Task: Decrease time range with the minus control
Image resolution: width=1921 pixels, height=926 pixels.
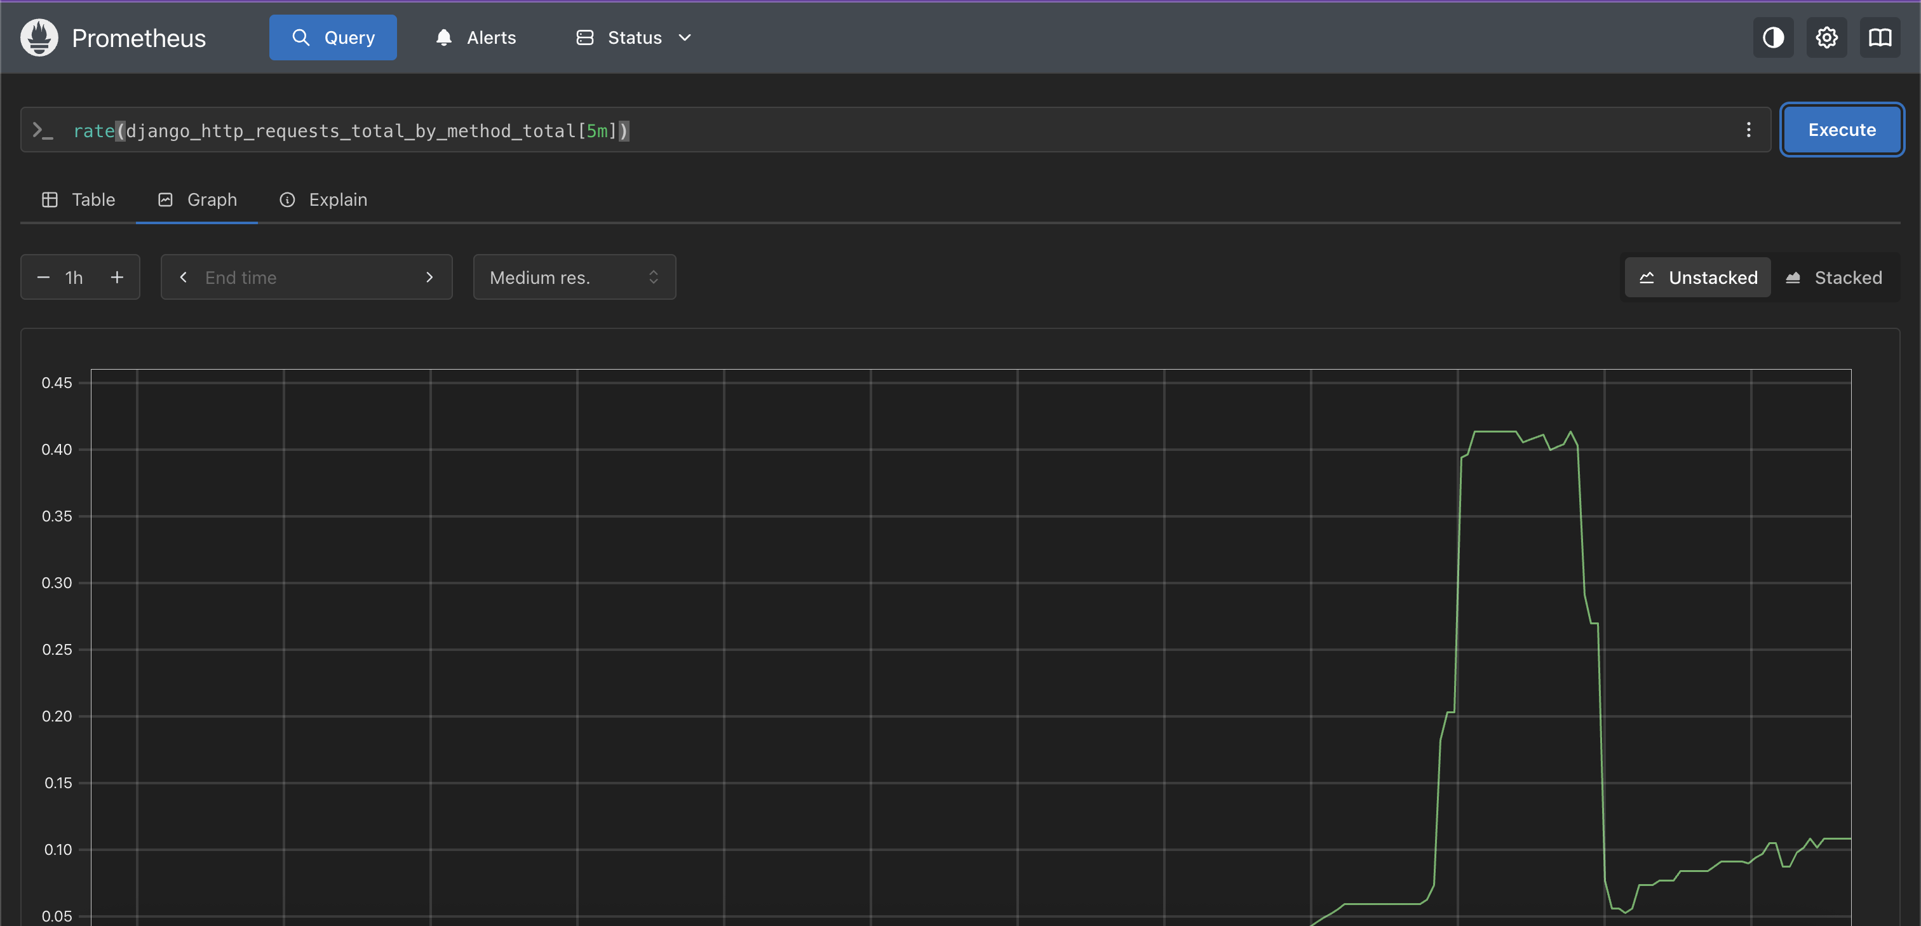Action: [43, 277]
